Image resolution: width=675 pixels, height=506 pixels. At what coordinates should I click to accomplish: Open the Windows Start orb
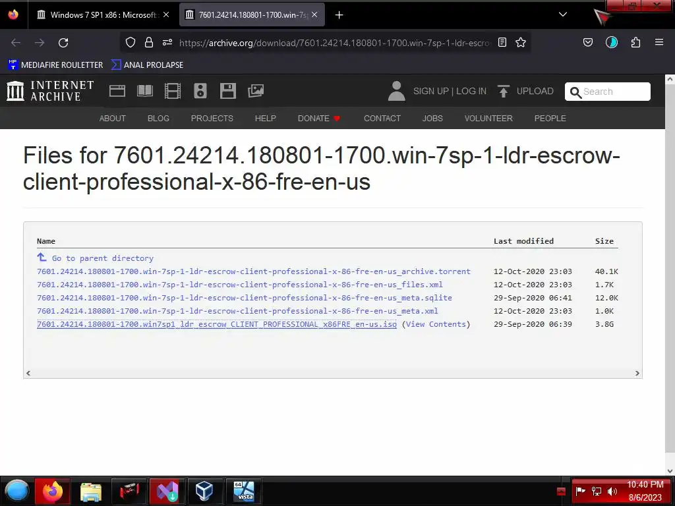coord(17,491)
